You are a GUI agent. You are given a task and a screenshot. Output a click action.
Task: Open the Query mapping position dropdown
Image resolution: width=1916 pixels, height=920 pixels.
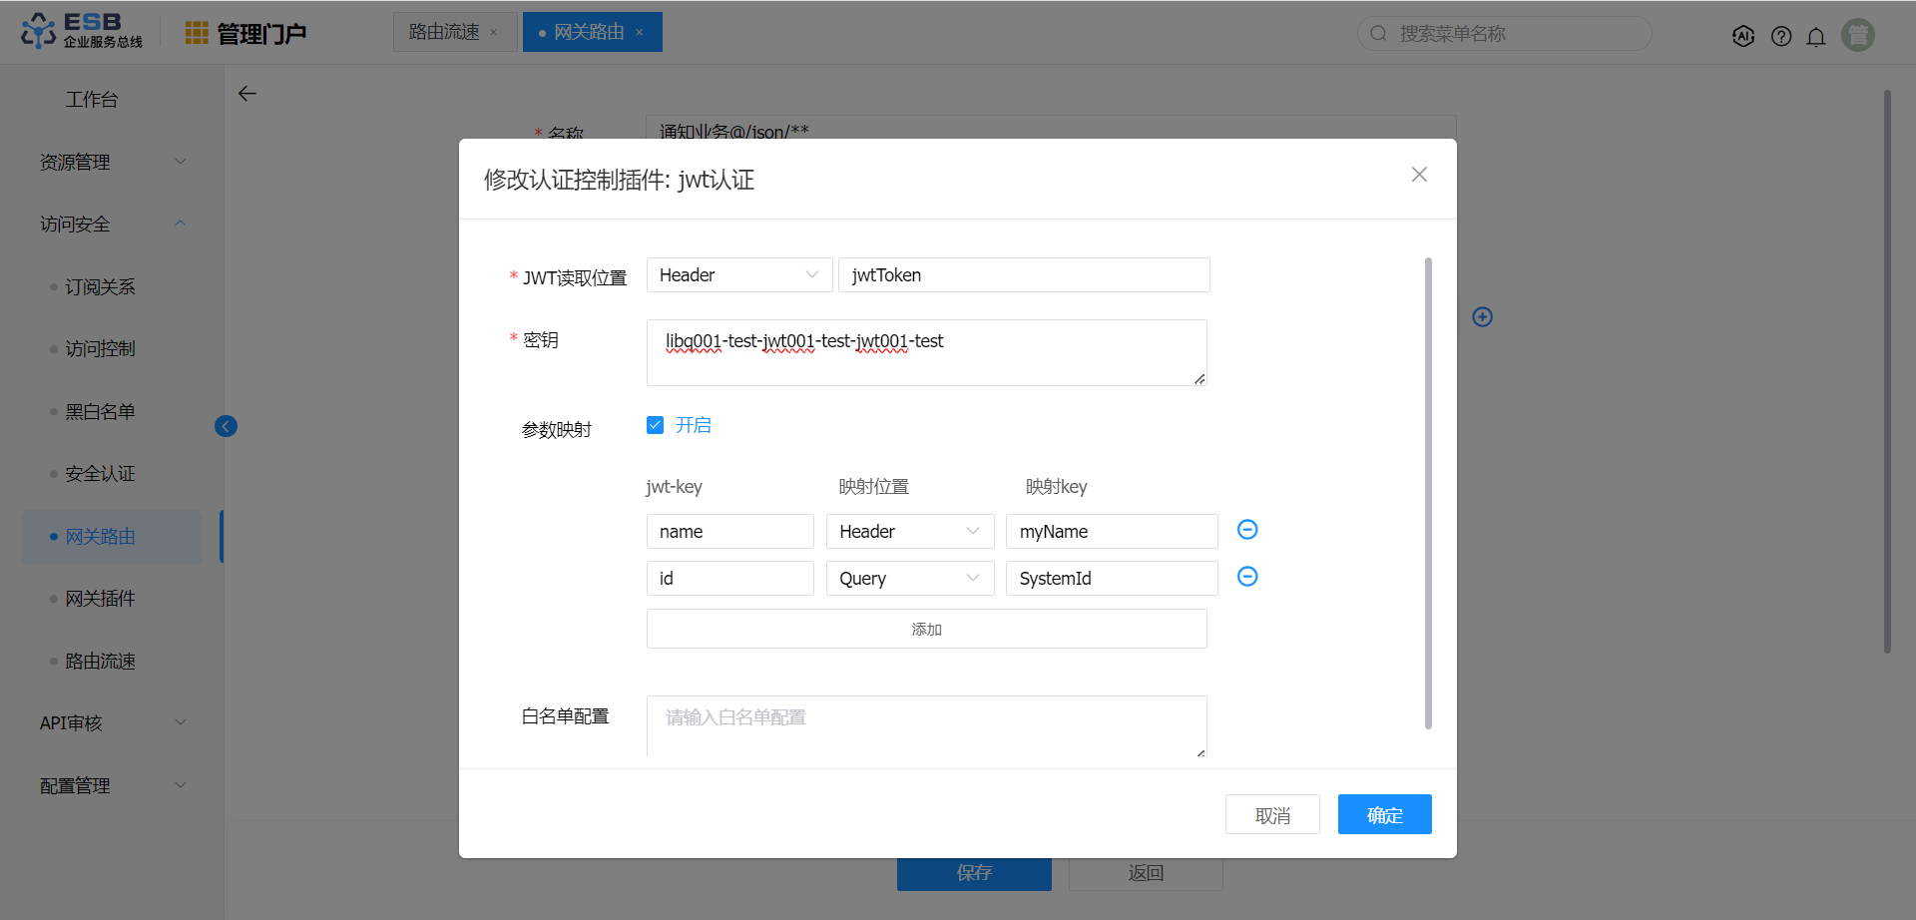coord(909,579)
